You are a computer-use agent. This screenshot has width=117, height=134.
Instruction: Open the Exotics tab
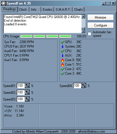pos(48,10)
